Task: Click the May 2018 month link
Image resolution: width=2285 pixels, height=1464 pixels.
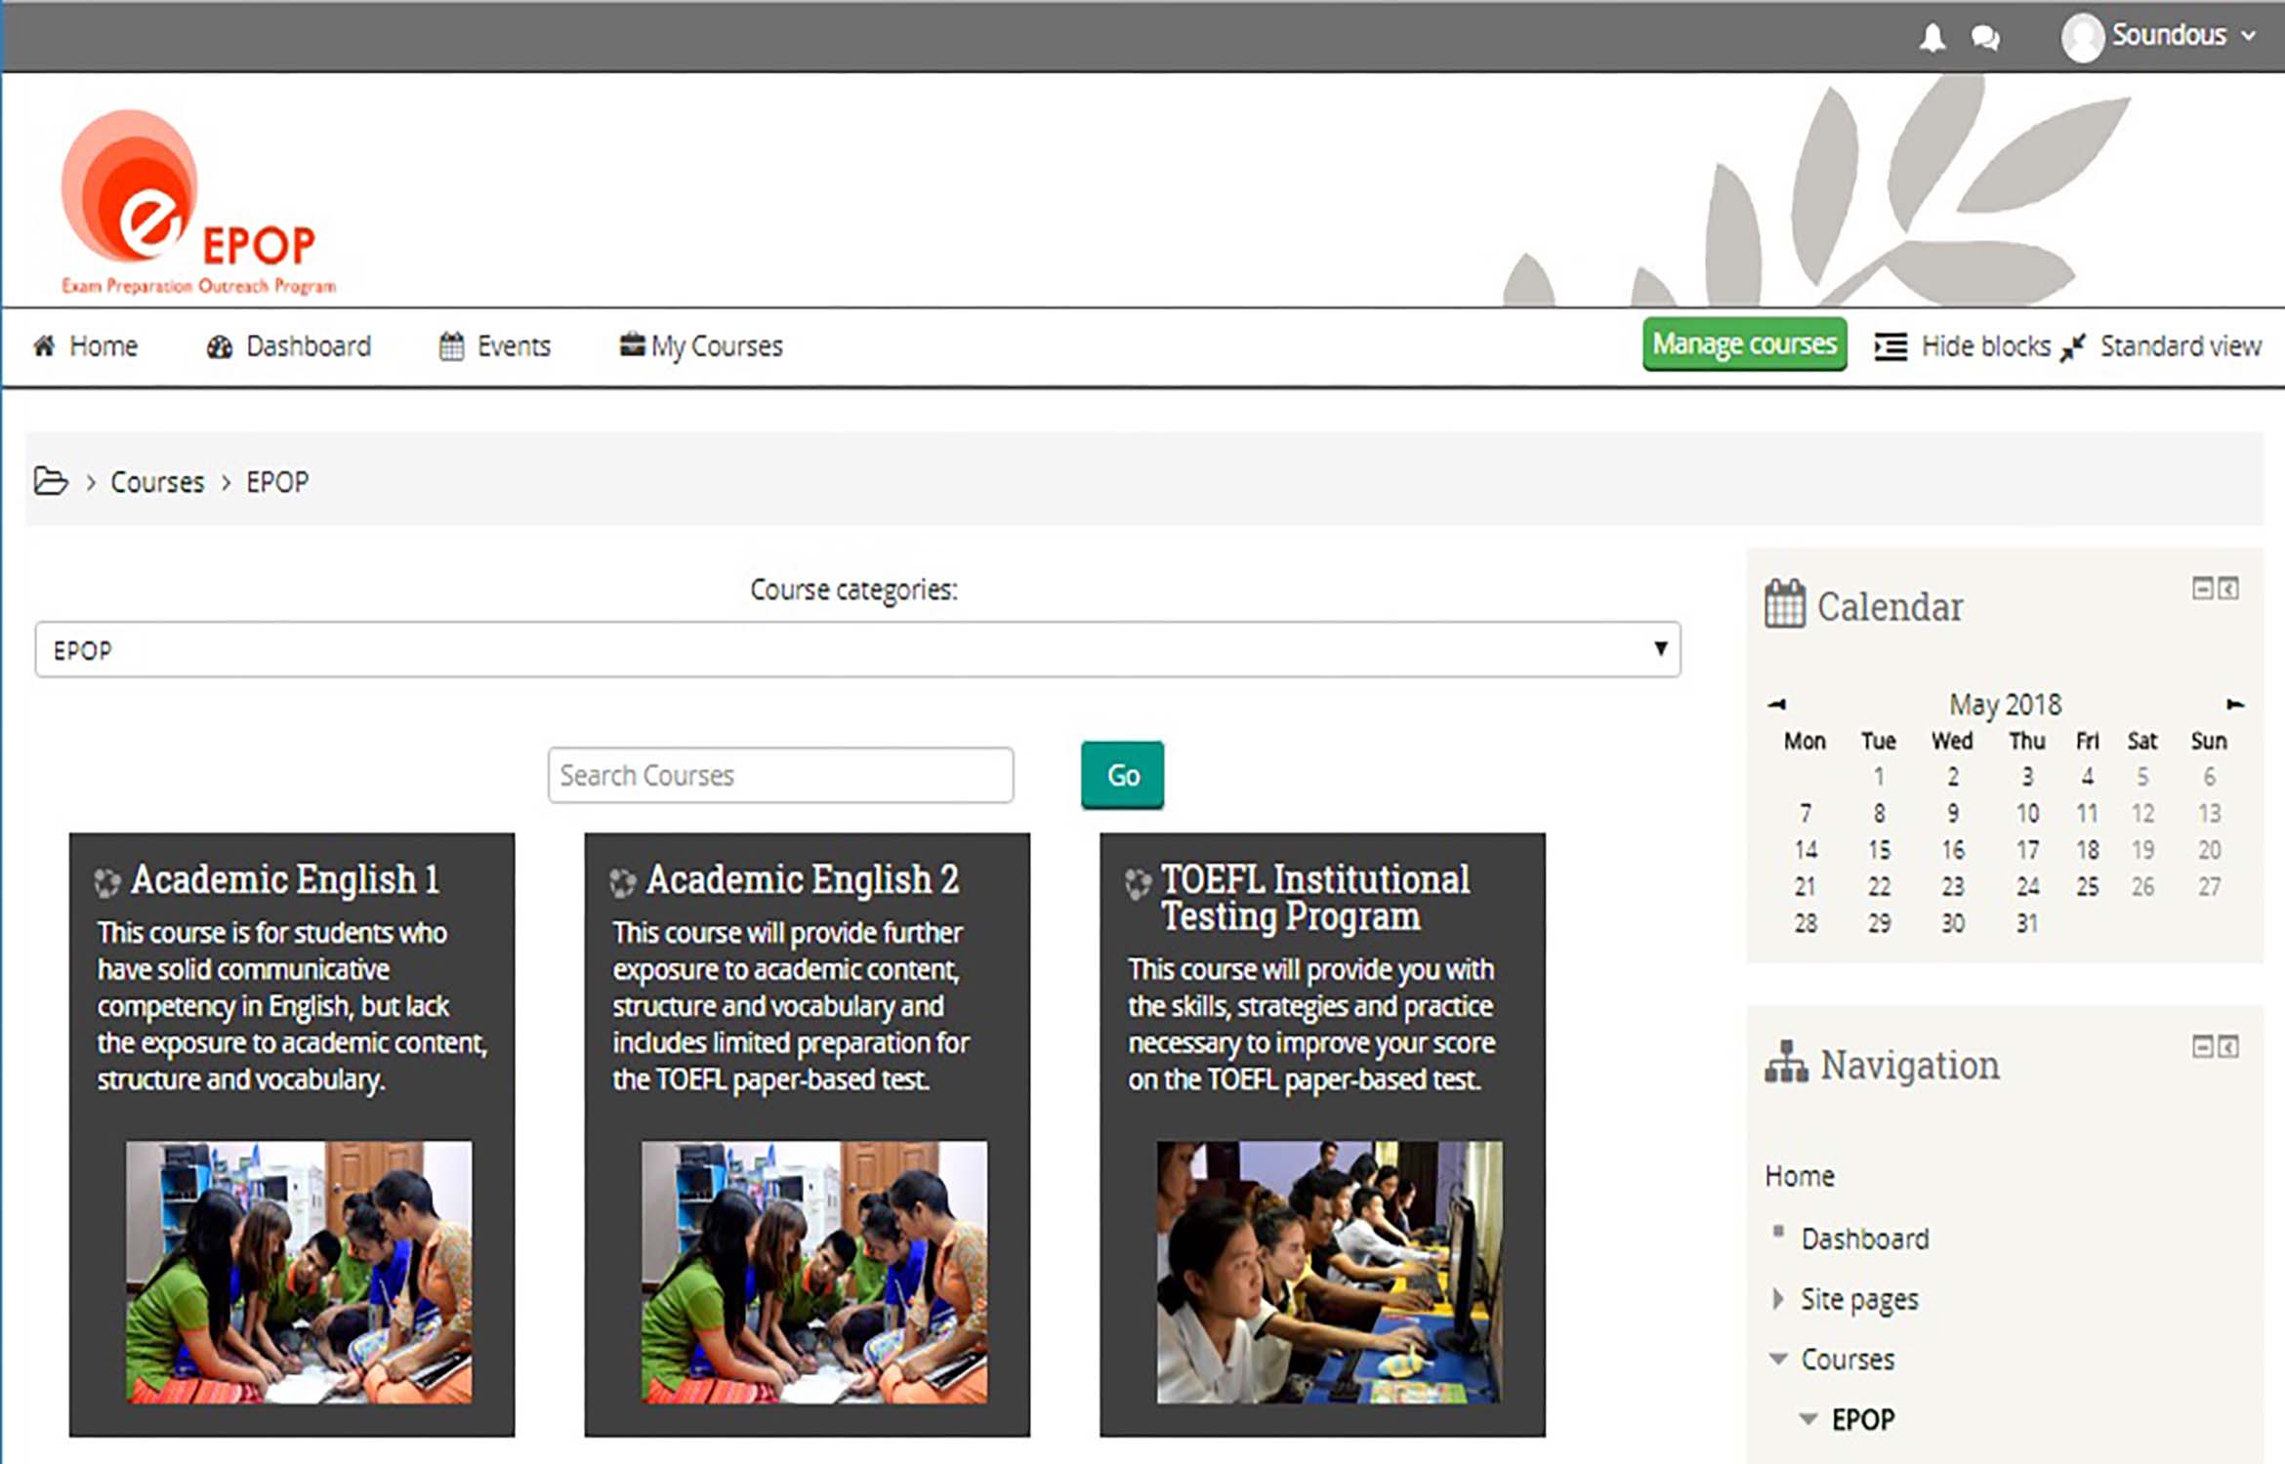Action: click(2005, 705)
